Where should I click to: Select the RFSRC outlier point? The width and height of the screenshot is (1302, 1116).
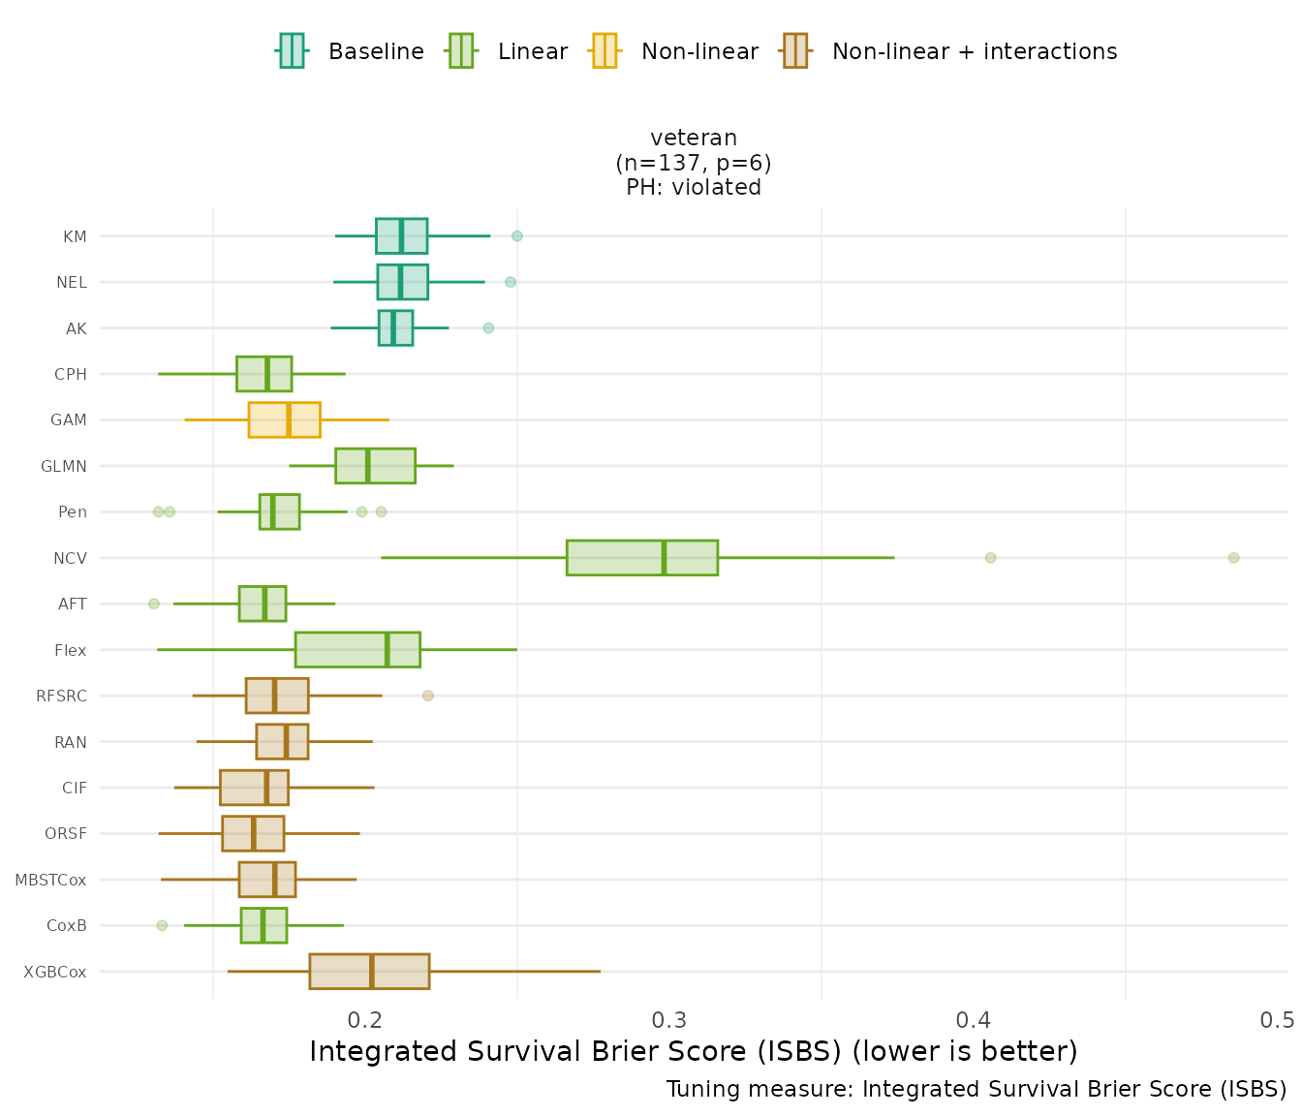pyautogui.click(x=428, y=696)
